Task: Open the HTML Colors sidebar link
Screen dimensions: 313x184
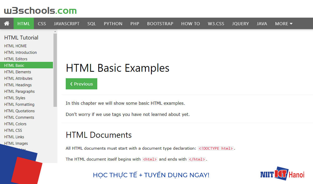Action: click(15, 124)
